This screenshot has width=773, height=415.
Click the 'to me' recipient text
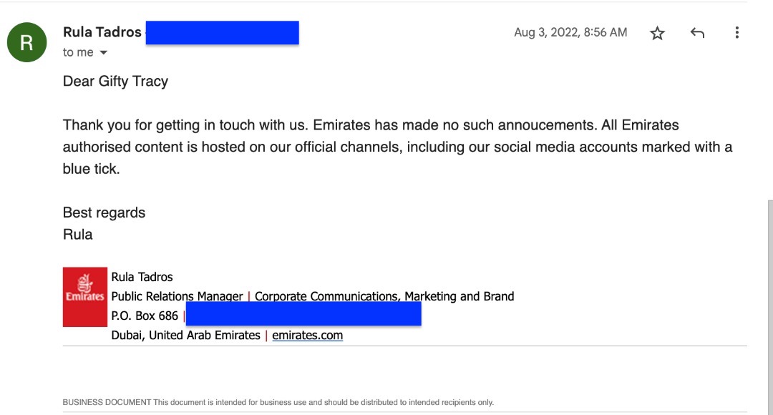[78, 52]
